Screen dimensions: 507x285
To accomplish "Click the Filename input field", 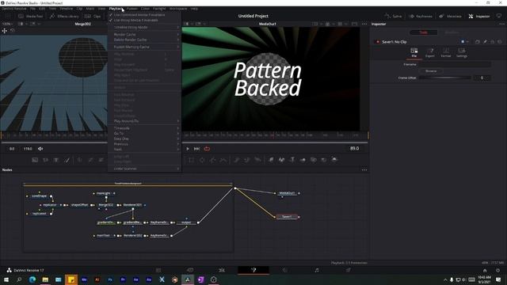I will 455,65.
